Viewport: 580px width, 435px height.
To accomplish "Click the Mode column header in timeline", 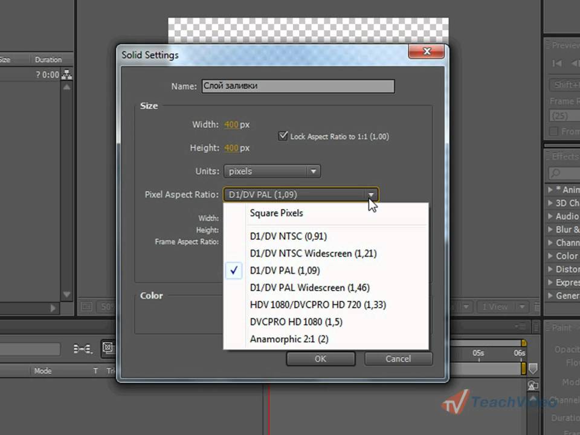I will coord(43,370).
